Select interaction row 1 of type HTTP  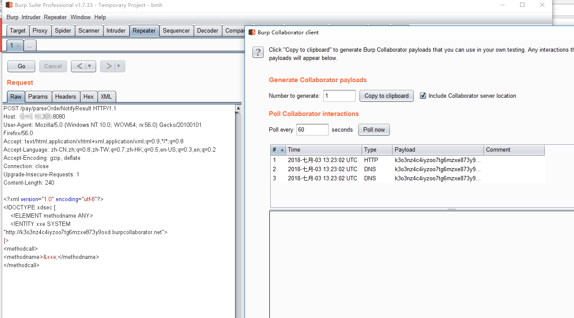pyautogui.click(x=408, y=160)
